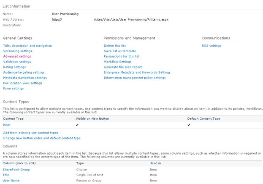Open Information management policy settings

click(x=135, y=78)
